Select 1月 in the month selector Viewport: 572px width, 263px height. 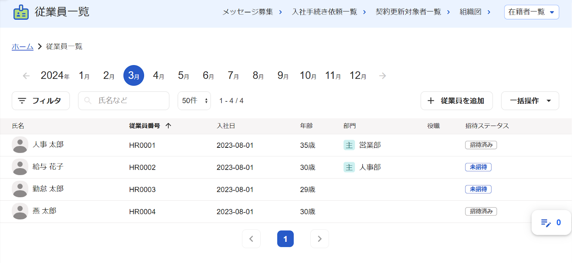pyautogui.click(x=84, y=76)
